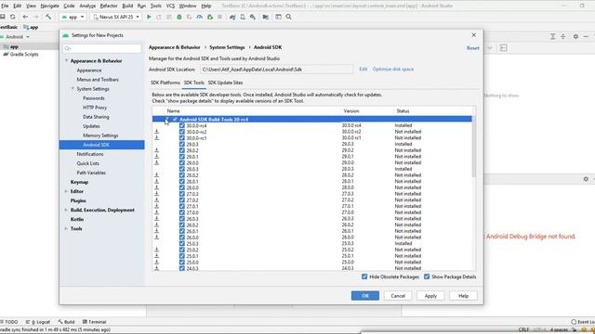Switch to the SDK Platforms tab
Screen dimensions: 595x334
pos(165,83)
